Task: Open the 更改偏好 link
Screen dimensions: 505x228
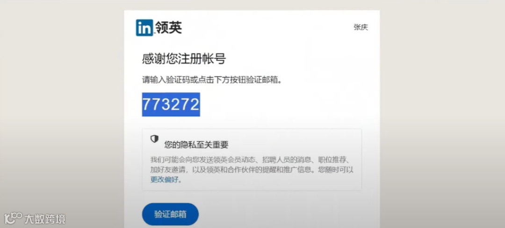Action: click(x=164, y=180)
